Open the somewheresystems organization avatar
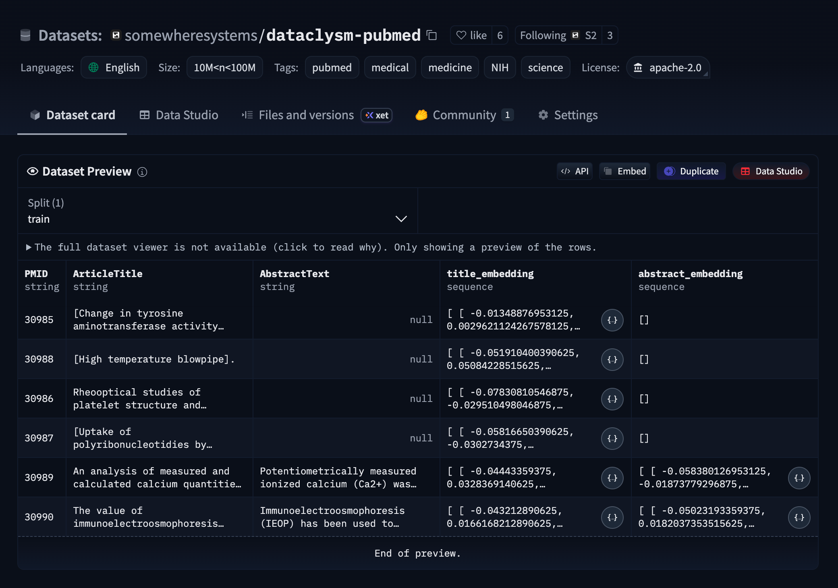Viewport: 838px width, 588px height. click(x=116, y=35)
